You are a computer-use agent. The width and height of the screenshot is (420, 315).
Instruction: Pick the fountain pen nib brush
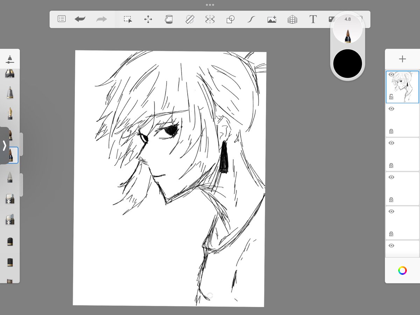(10, 113)
